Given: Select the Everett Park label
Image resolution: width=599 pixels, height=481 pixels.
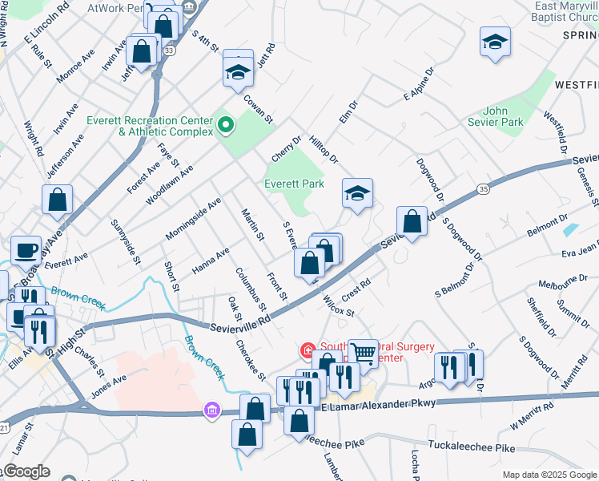Looking at the screenshot, I should tap(294, 184).
